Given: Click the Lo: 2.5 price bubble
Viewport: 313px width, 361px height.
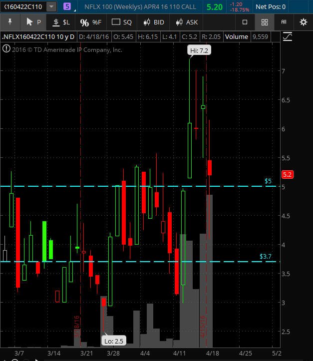Looking at the screenshot, I should coord(114,341).
